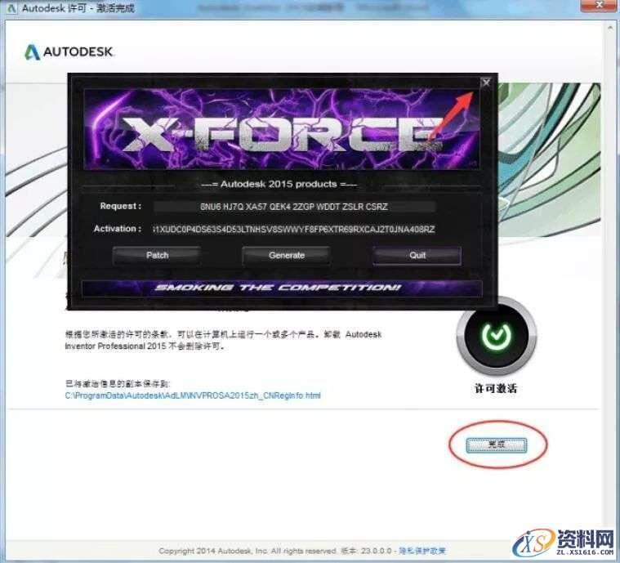The width and height of the screenshot is (620, 563).
Task: Open the INVPROSA2015zh_CNRegInfo.html file path link
Action: pyautogui.click(x=193, y=395)
